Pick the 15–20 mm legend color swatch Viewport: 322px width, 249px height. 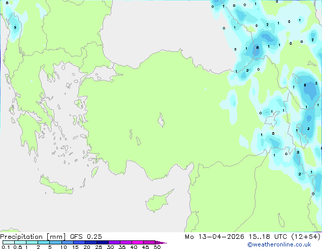coord(79,242)
